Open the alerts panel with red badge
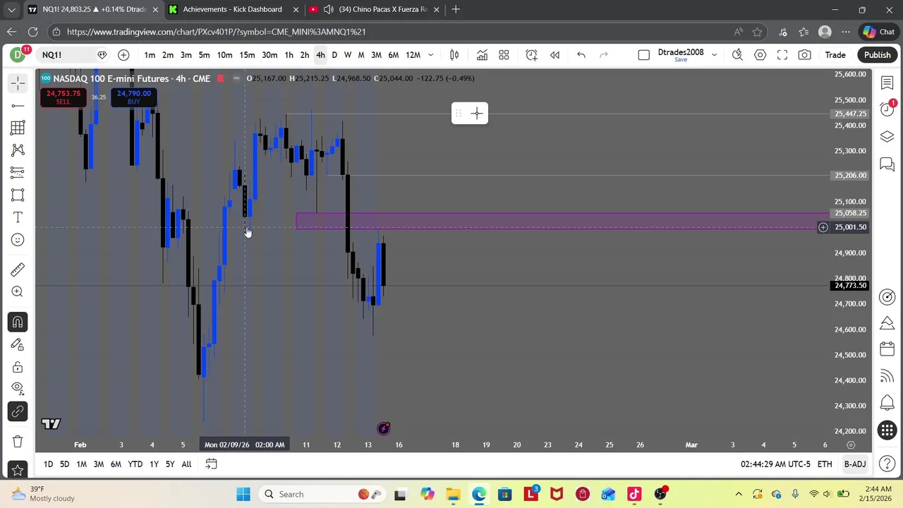The image size is (903, 508). click(887, 109)
